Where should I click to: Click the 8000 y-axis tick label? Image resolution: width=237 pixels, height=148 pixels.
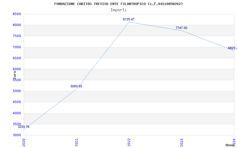point(17,25)
